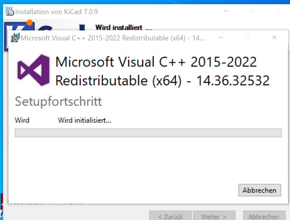Click the setup progress bar
The height and width of the screenshot is (220, 290).
tap(148, 133)
